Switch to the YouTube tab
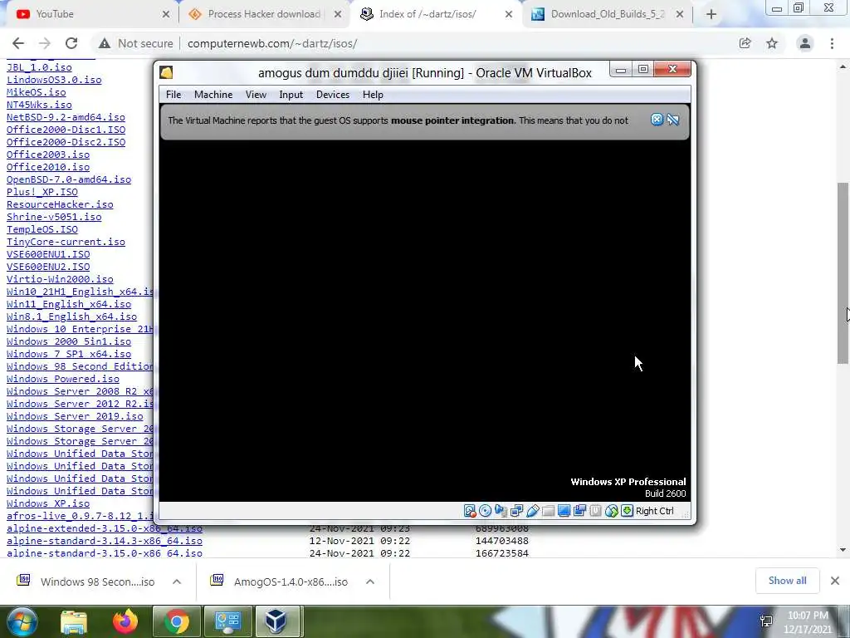 coord(90,14)
